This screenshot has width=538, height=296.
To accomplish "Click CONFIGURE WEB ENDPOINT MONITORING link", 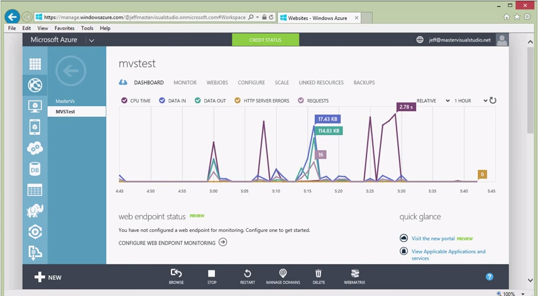I will point(173,243).
